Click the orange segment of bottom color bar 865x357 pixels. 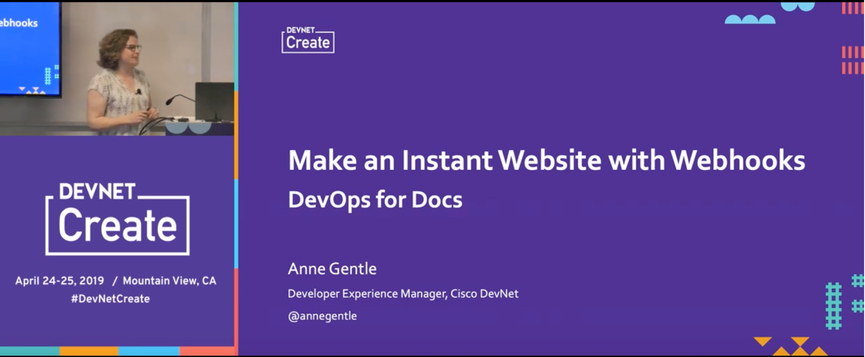[89, 352]
